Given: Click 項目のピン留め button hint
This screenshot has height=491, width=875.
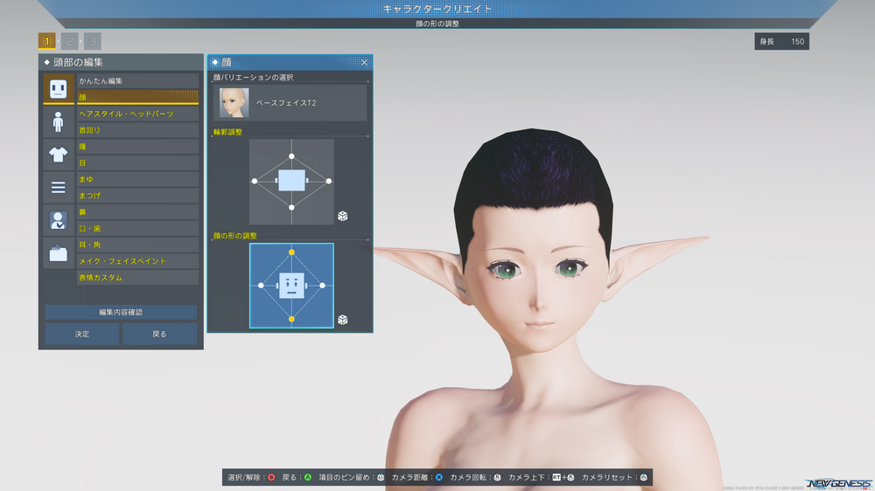Looking at the screenshot, I should point(352,477).
